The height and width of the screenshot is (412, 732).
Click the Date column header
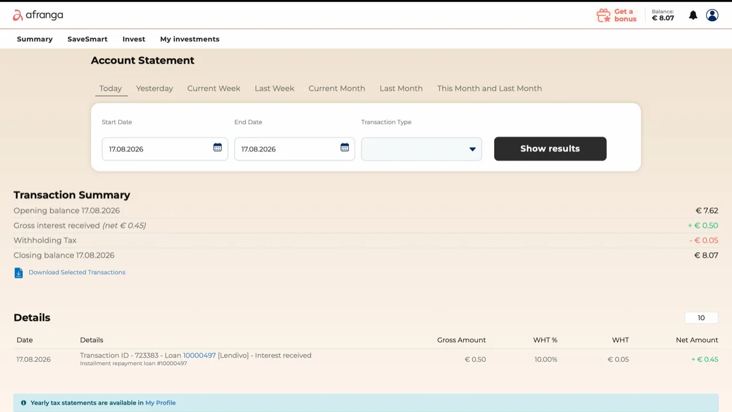pyautogui.click(x=25, y=340)
